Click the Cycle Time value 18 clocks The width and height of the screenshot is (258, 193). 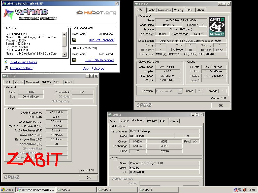[x=57, y=135]
